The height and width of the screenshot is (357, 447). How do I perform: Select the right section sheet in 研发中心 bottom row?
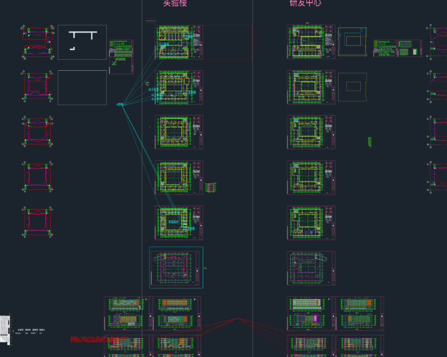360,345
